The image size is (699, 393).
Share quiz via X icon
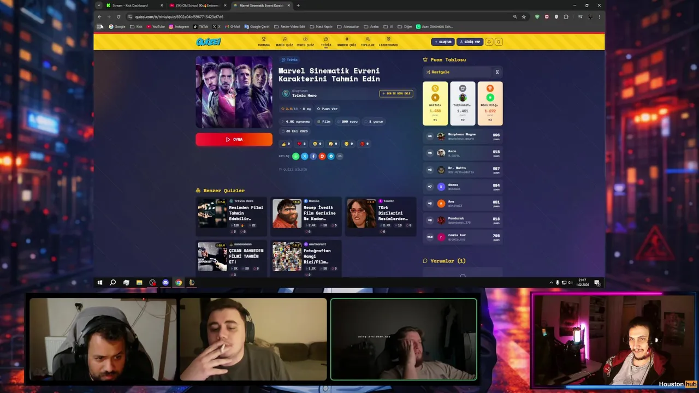(x=304, y=156)
